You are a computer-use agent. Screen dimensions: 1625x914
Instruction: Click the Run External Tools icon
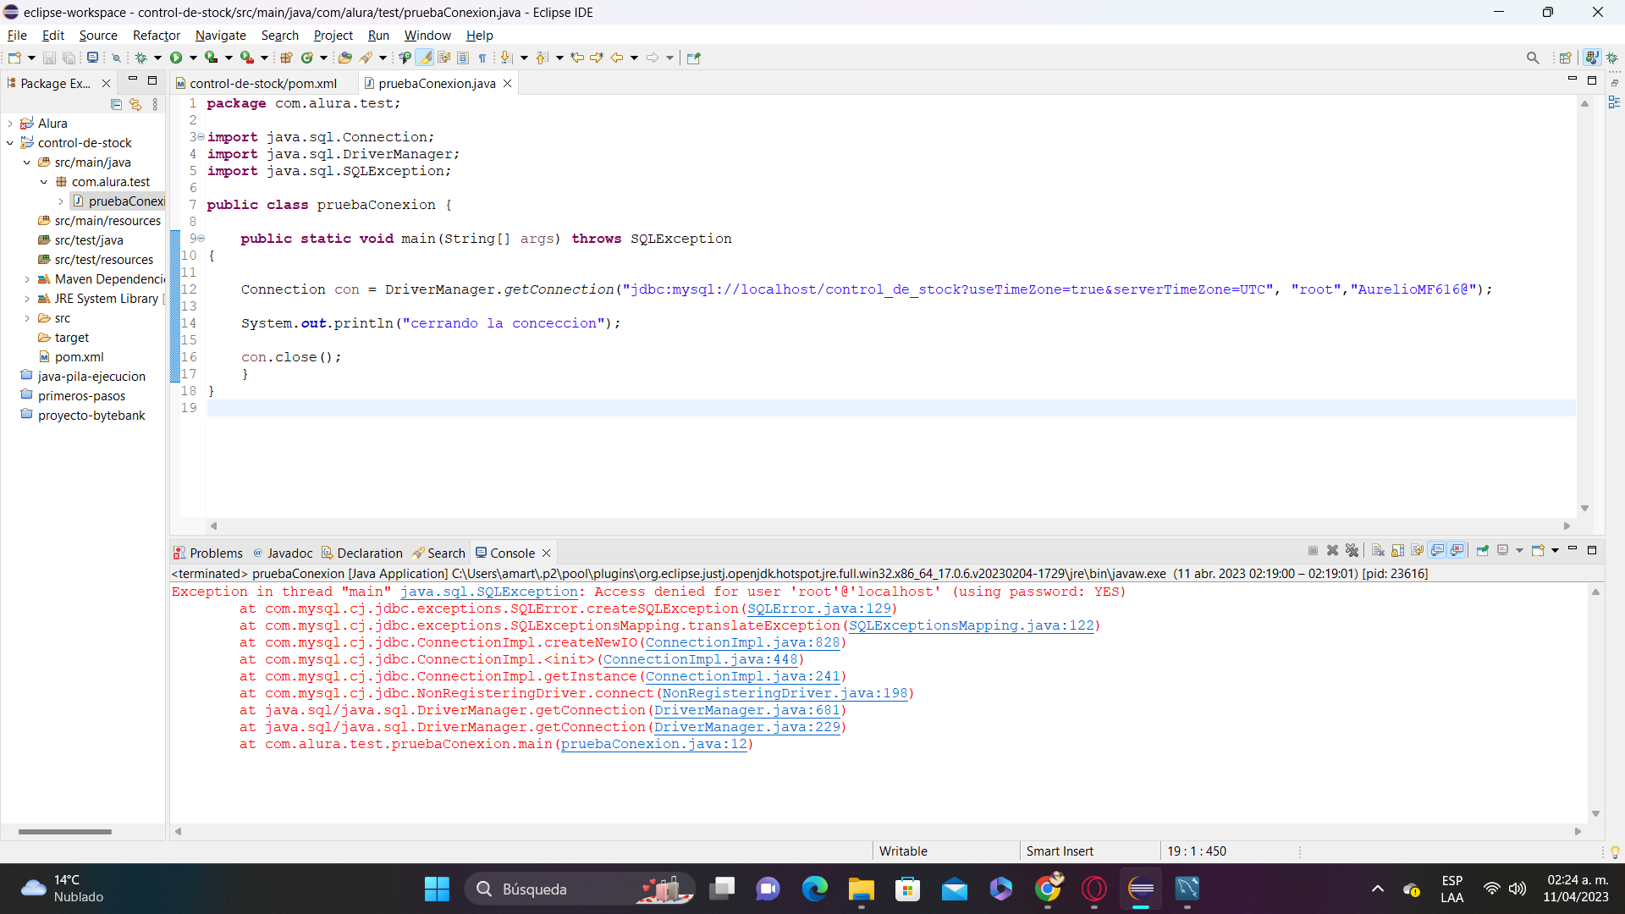click(246, 58)
